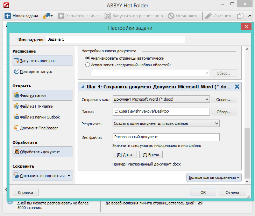Click the FTP-папки folder icon

pos(16,106)
